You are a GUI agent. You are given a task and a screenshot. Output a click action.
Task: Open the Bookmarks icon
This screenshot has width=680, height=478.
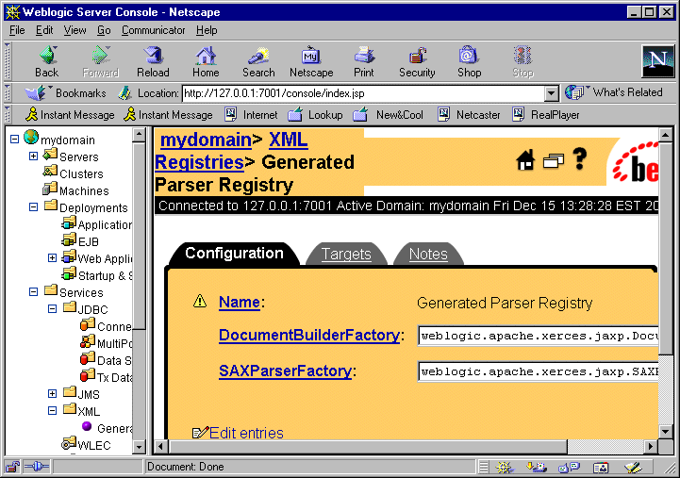37,92
